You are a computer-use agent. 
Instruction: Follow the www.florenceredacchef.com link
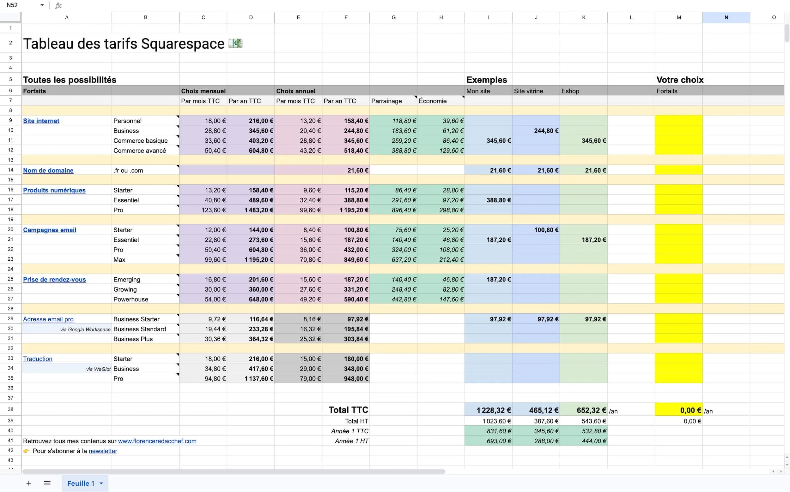tap(157, 441)
